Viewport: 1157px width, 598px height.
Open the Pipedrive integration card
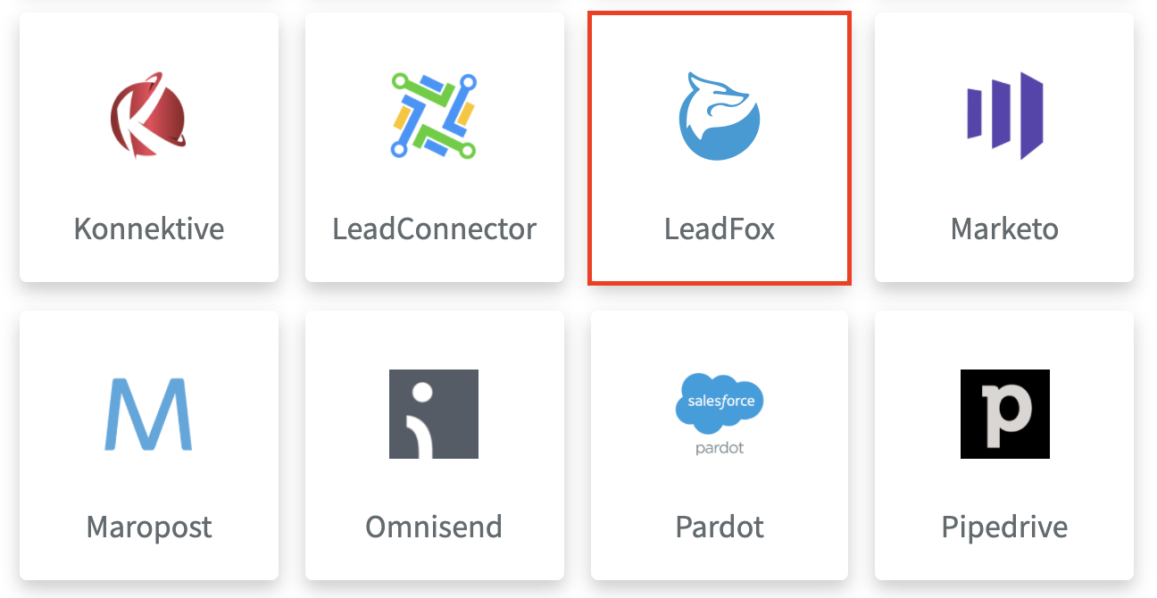[x=1004, y=445]
